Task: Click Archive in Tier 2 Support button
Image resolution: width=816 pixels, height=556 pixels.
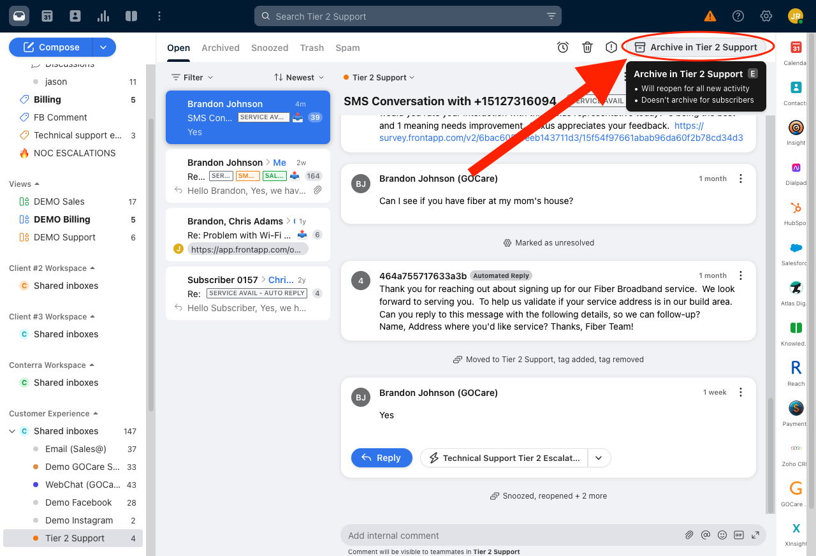Action: (696, 47)
